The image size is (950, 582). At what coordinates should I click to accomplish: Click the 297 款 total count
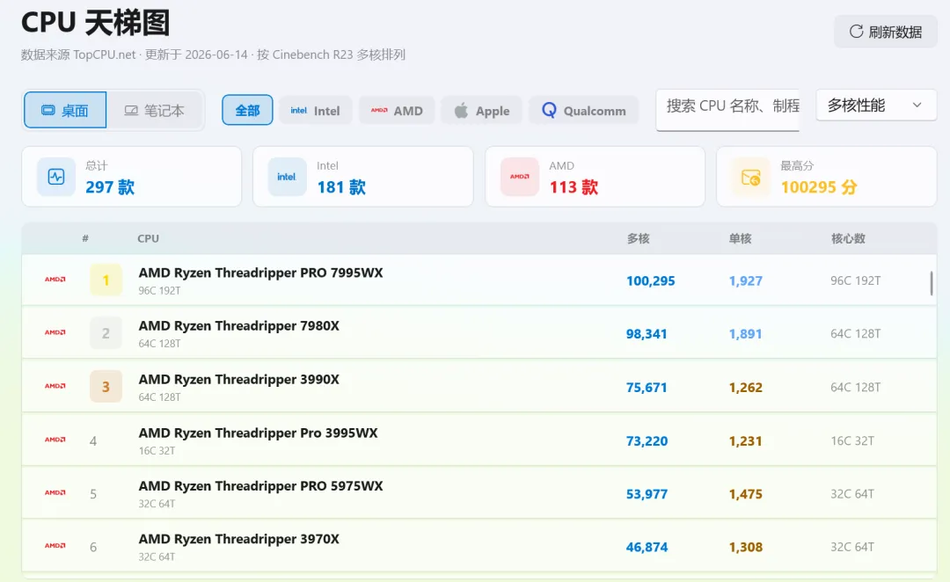point(110,187)
